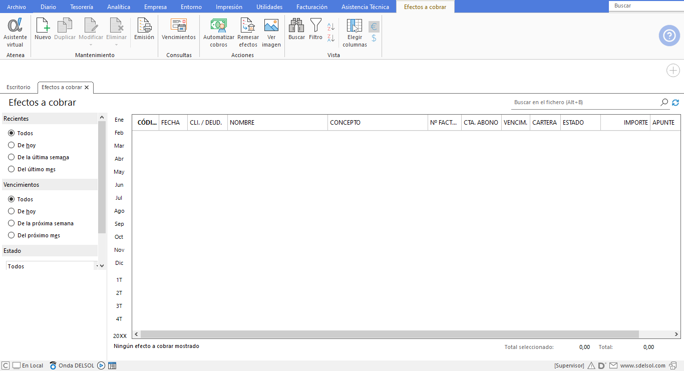Switch to the Tesorería ribbon tab
684x371 pixels.
click(x=82, y=7)
